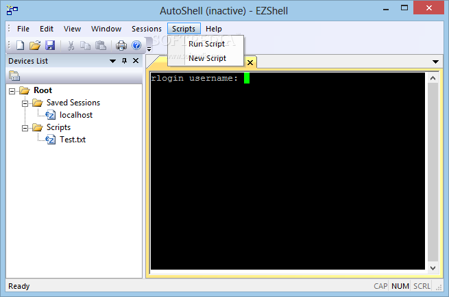Maximize the EZShell window
Image resolution: width=449 pixels, height=297 pixels.
point(404,8)
